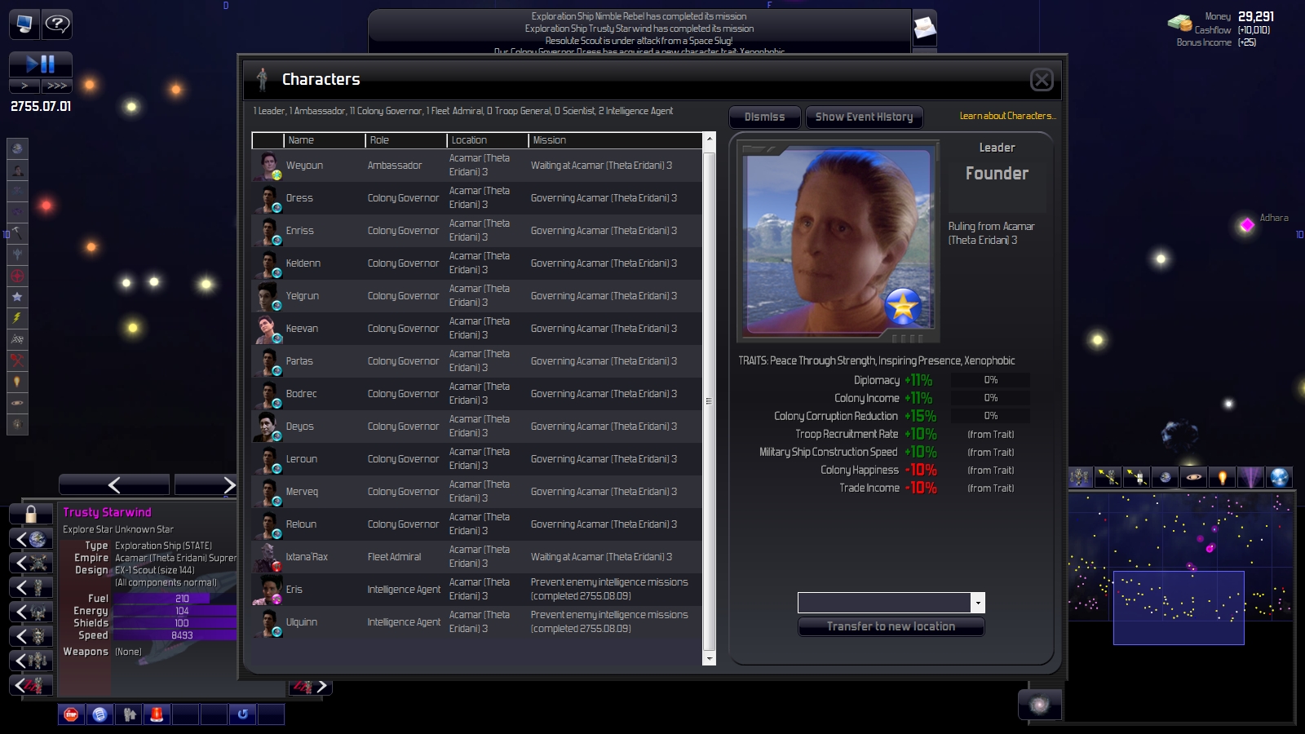Click the red crosshair target icon in sidebar
1305x734 pixels.
tap(17, 276)
